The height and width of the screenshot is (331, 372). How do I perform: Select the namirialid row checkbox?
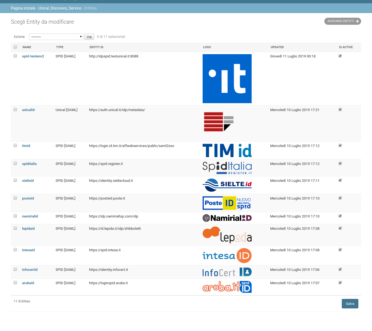(x=15, y=216)
